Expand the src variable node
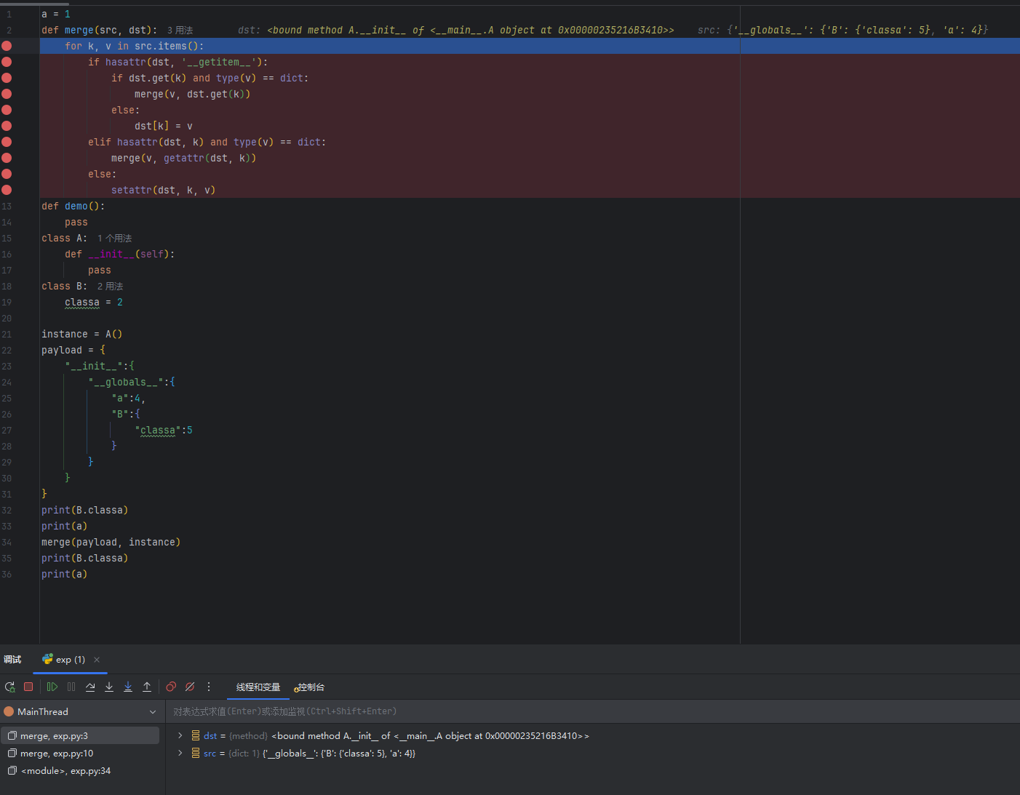1020x795 pixels. pyautogui.click(x=180, y=754)
